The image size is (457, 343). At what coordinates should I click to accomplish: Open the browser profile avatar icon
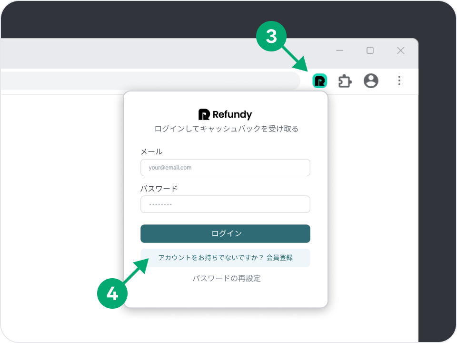[371, 81]
